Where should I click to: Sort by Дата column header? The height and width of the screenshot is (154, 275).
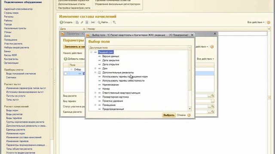tap(73, 29)
